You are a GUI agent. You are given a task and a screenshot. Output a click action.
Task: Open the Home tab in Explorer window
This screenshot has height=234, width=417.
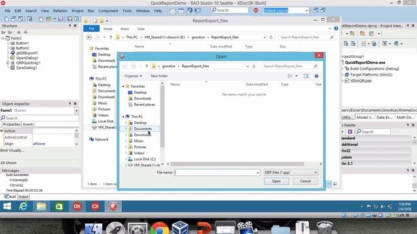(108, 29)
